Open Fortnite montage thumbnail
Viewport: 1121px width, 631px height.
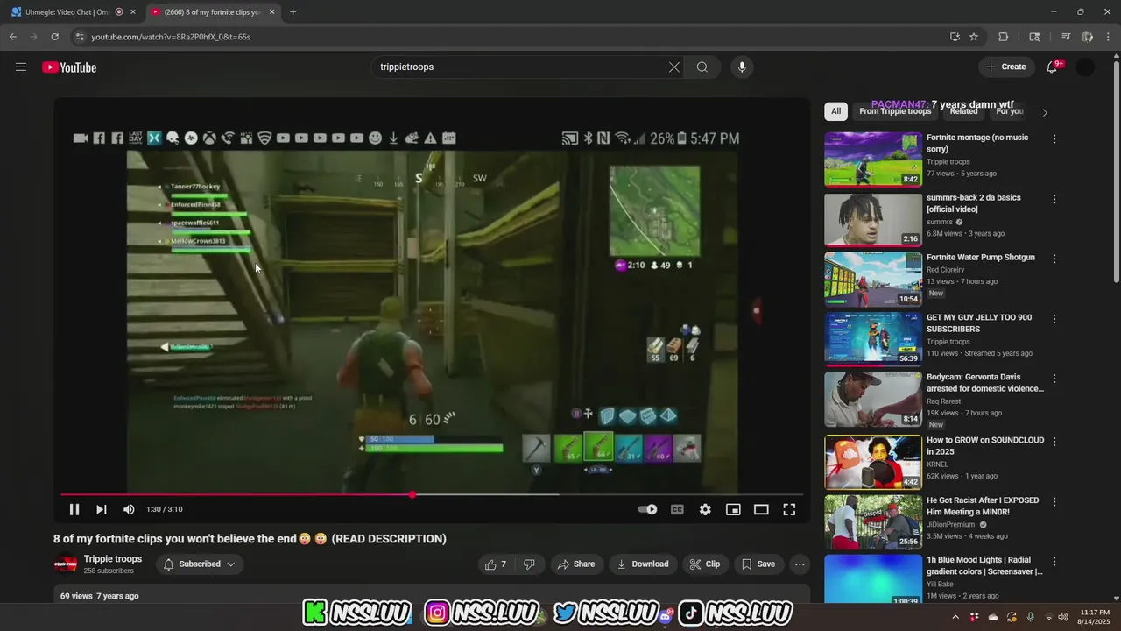point(873,160)
